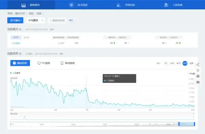
Task: Click the question mark help icon at right
Action: coord(198,76)
